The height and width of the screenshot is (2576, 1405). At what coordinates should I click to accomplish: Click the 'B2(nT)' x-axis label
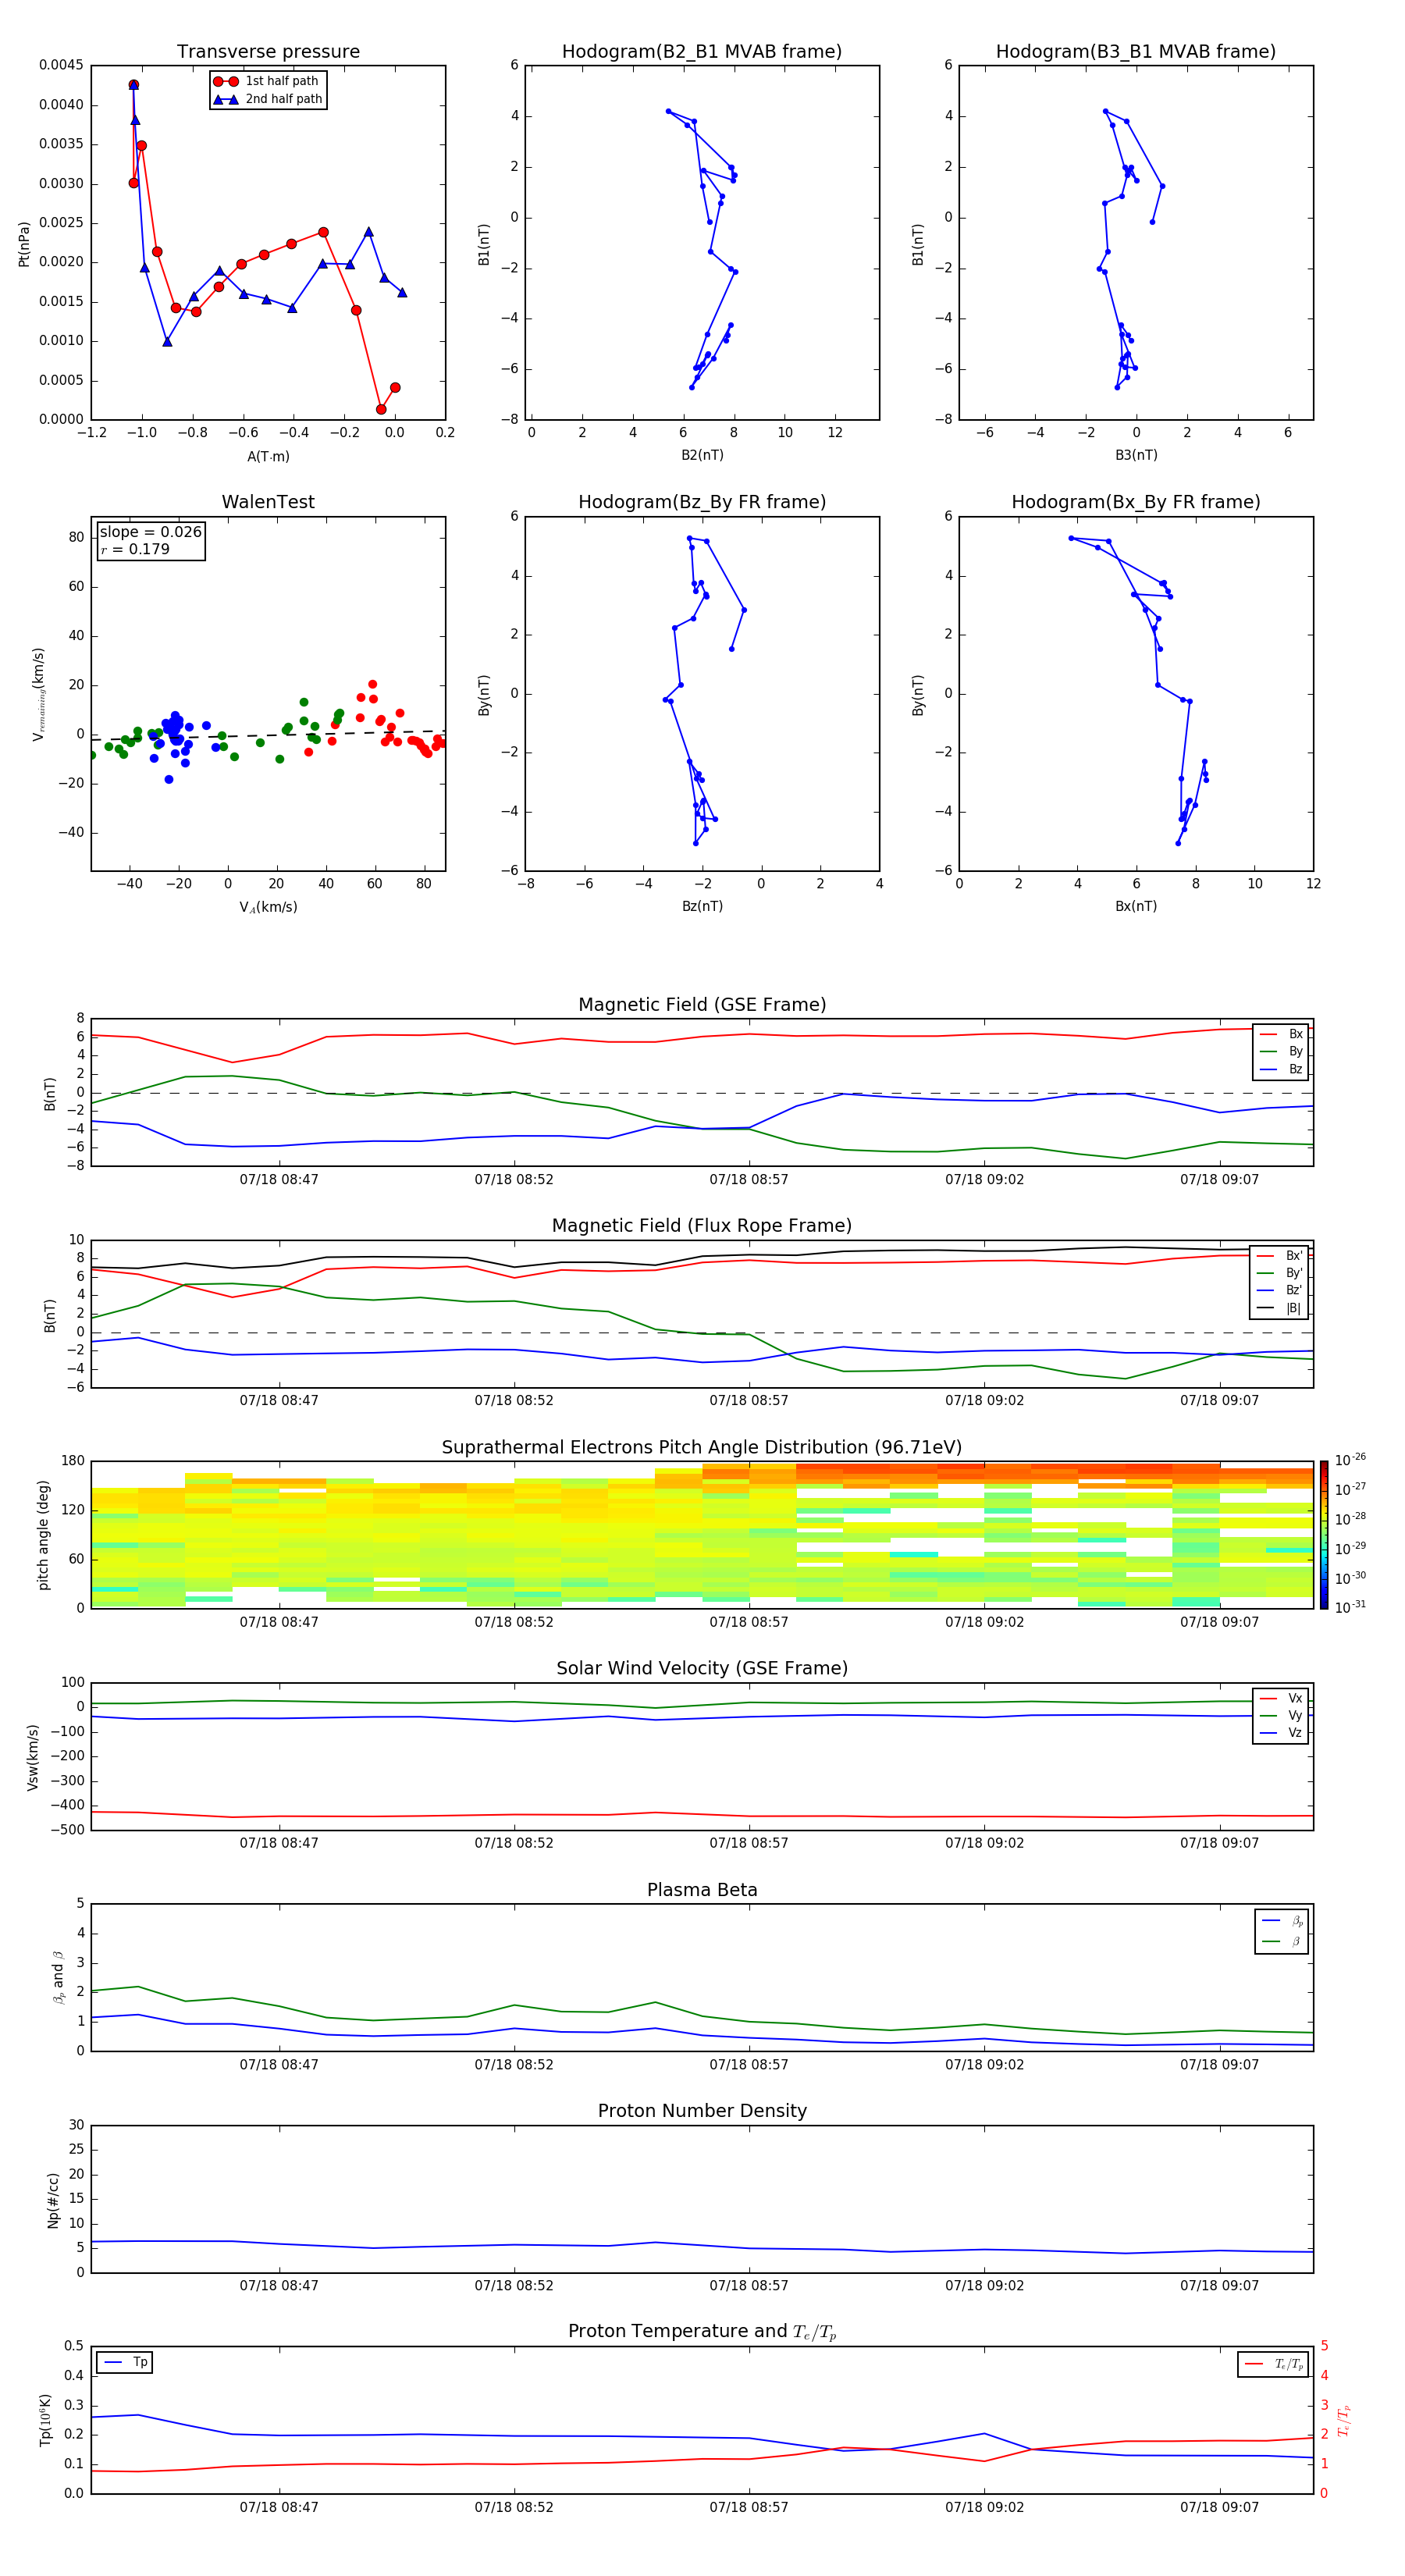702,455
